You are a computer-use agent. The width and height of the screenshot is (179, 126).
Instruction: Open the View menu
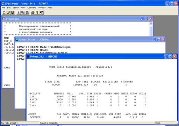(x=23, y=8)
